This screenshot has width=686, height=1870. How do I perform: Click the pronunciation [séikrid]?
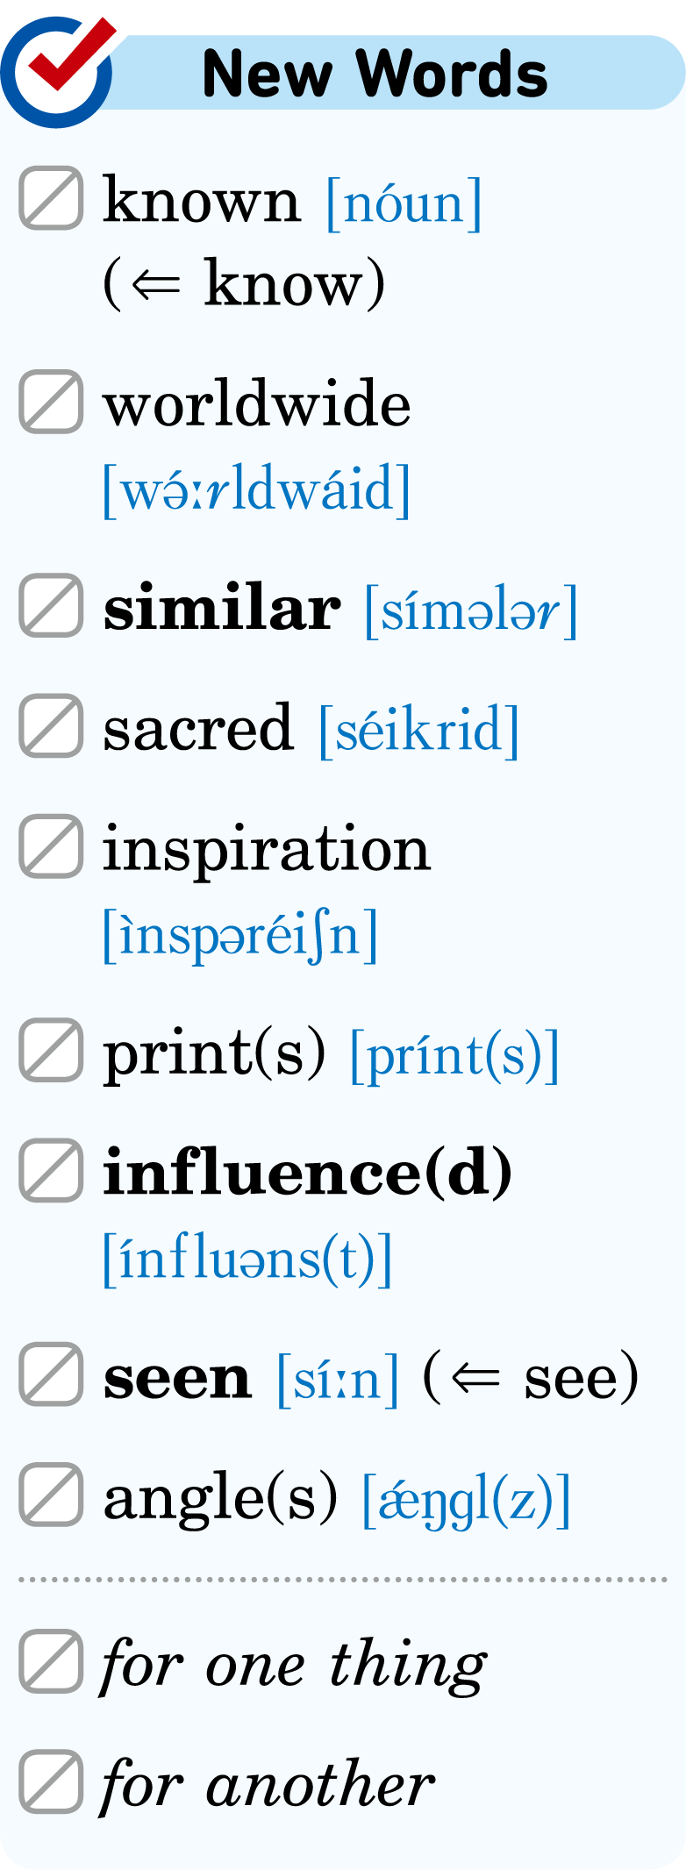pos(419,729)
